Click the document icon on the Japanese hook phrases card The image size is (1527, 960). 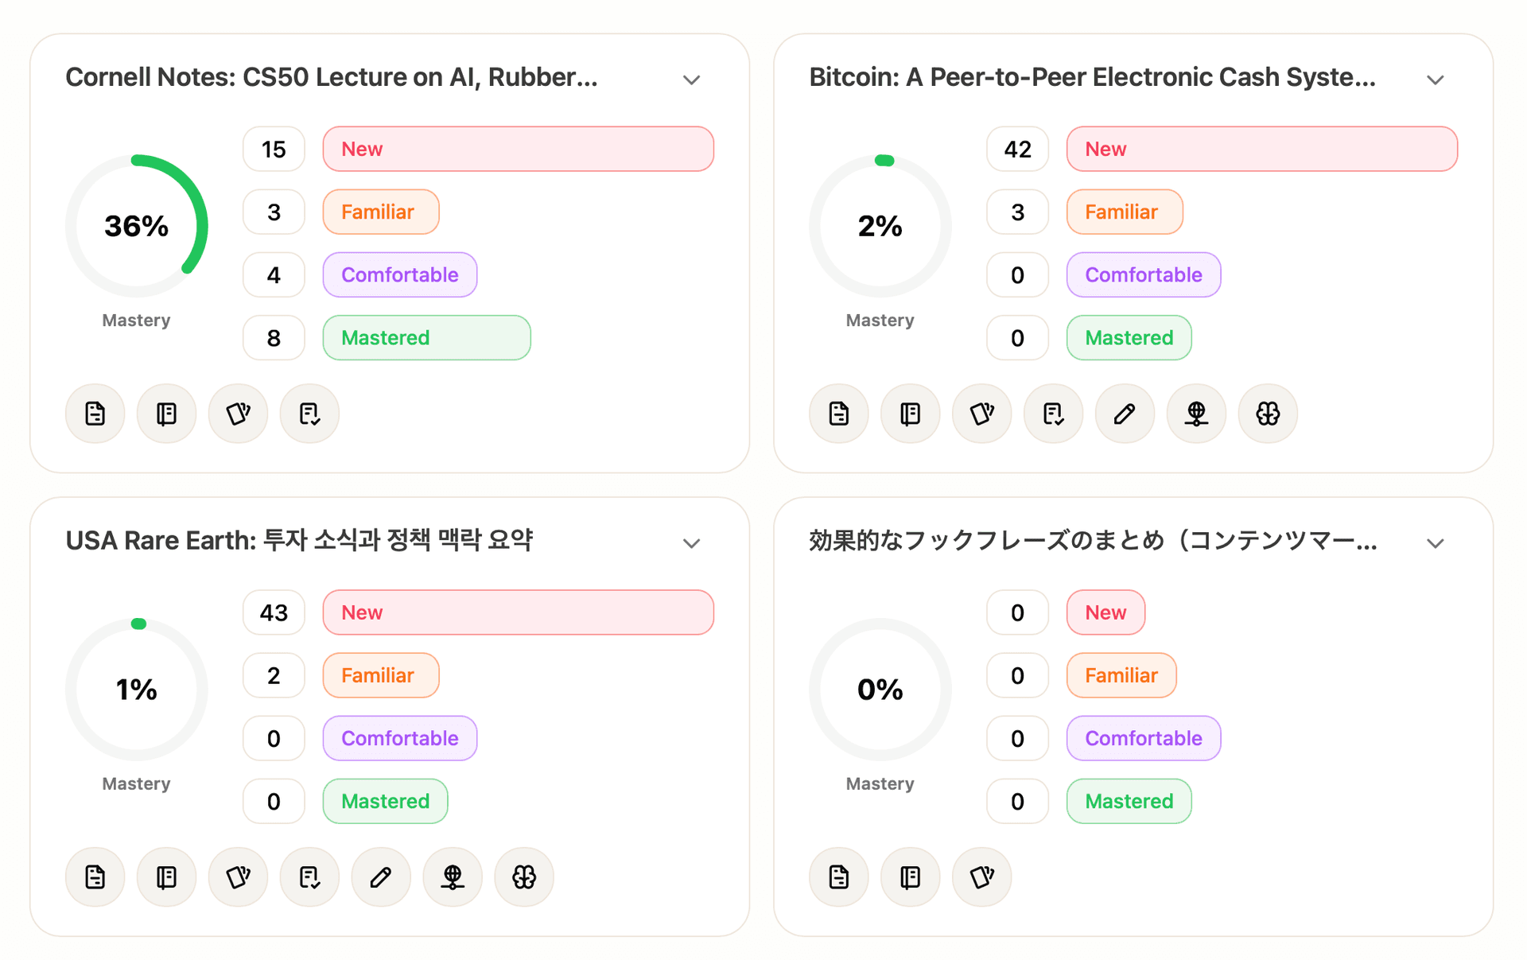tap(838, 877)
